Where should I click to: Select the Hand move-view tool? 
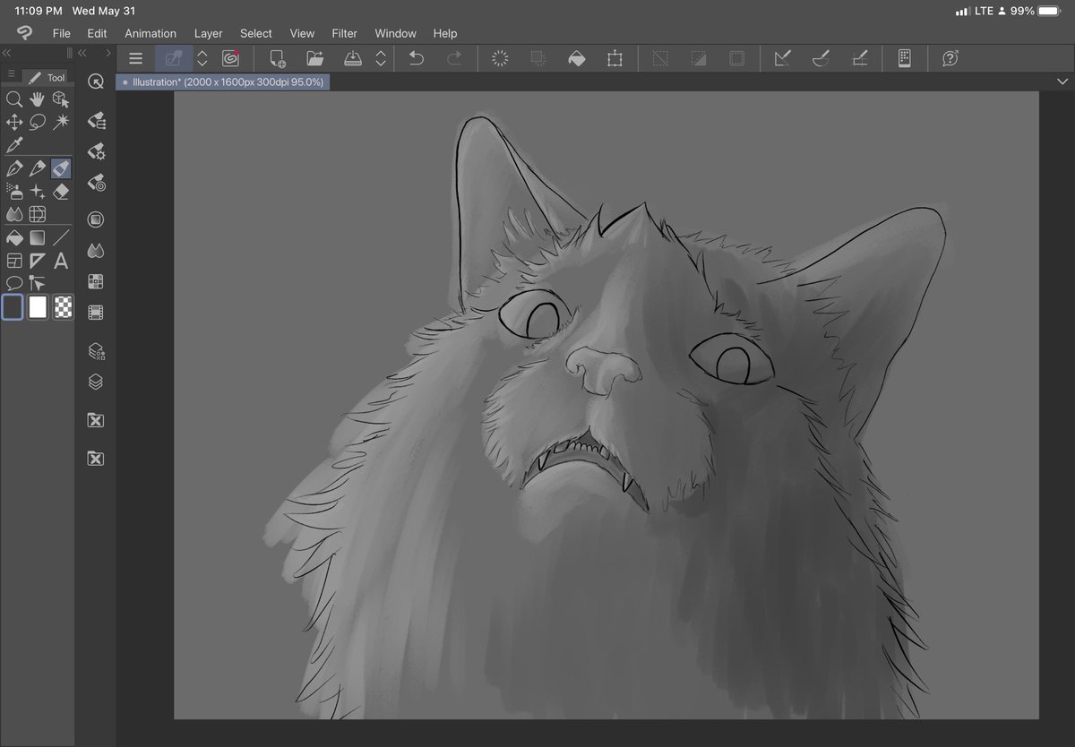point(38,99)
